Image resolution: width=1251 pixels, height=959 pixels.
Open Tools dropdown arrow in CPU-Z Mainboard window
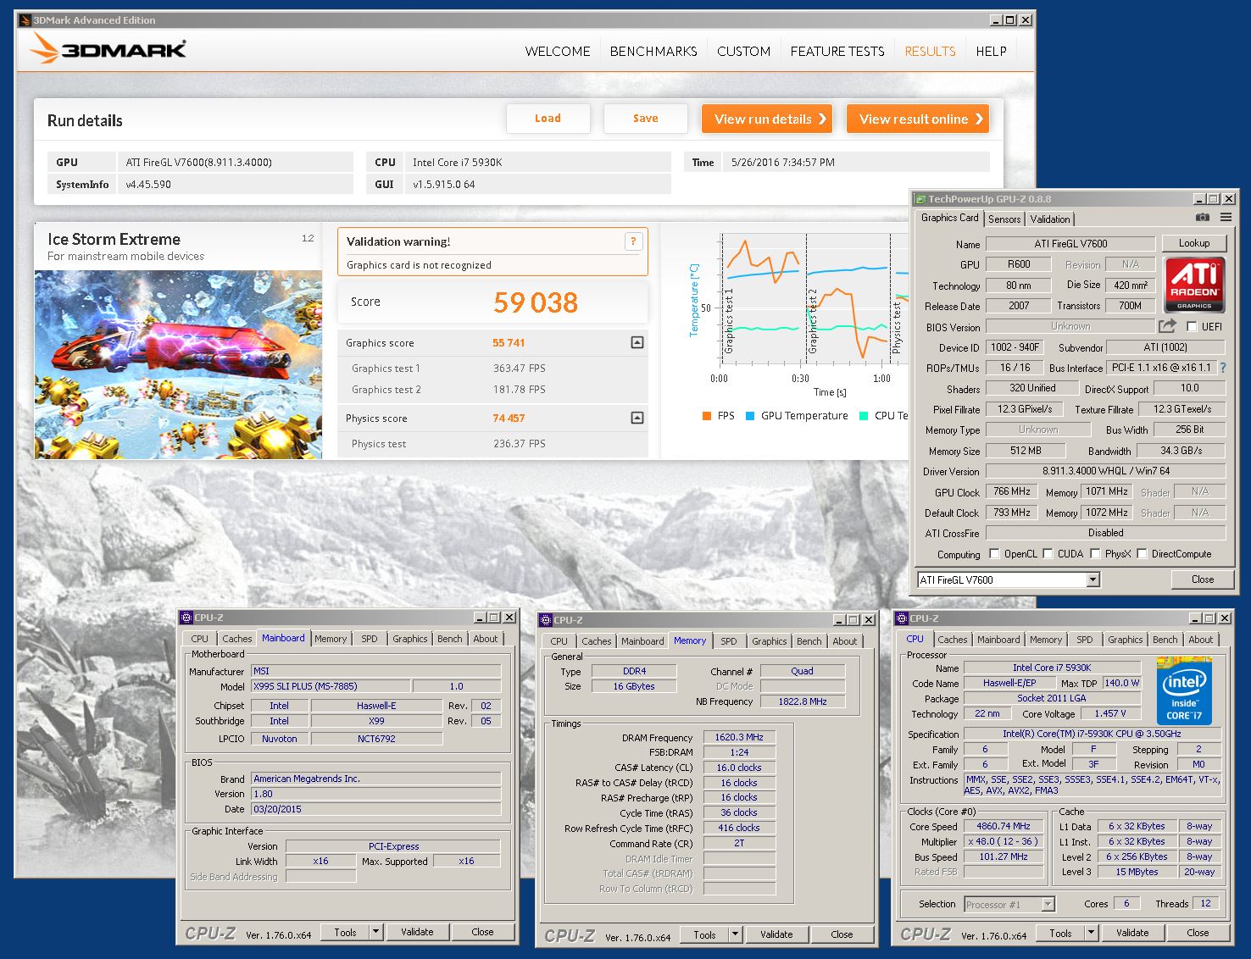click(375, 932)
